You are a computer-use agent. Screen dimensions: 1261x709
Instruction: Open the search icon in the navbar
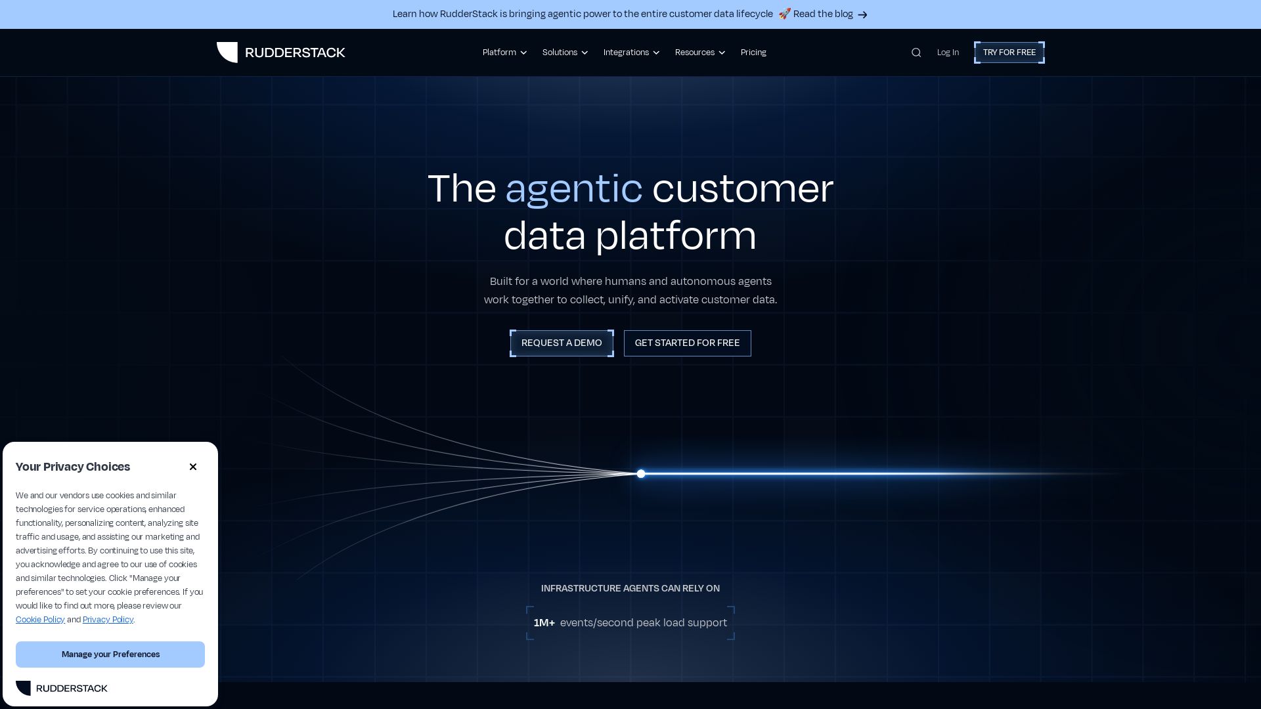(916, 53)
